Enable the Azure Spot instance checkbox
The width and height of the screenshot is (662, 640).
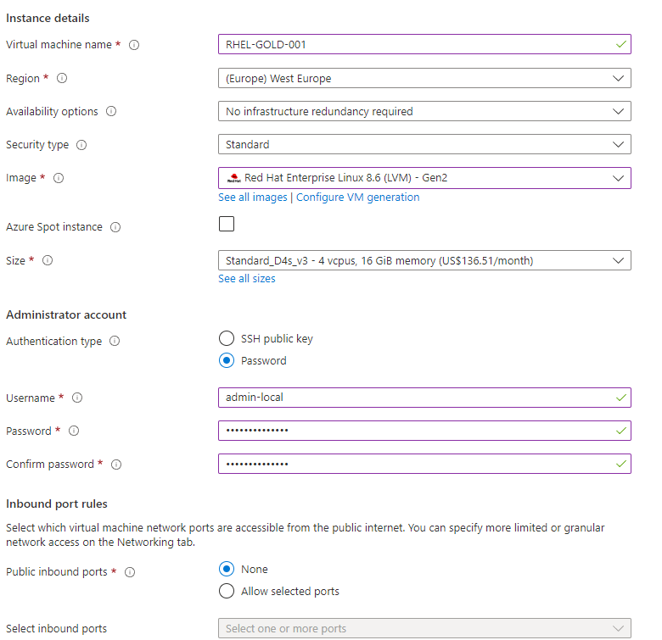227,225
